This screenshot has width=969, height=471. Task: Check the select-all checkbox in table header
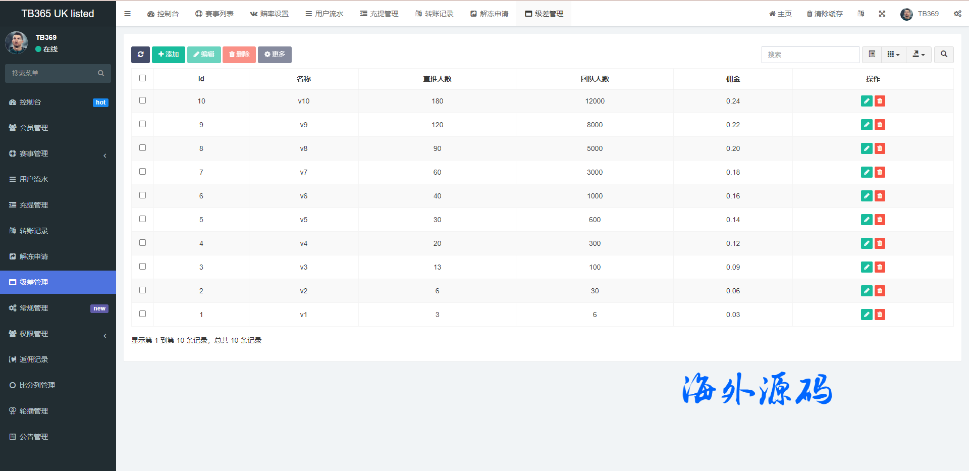(143, 78)
